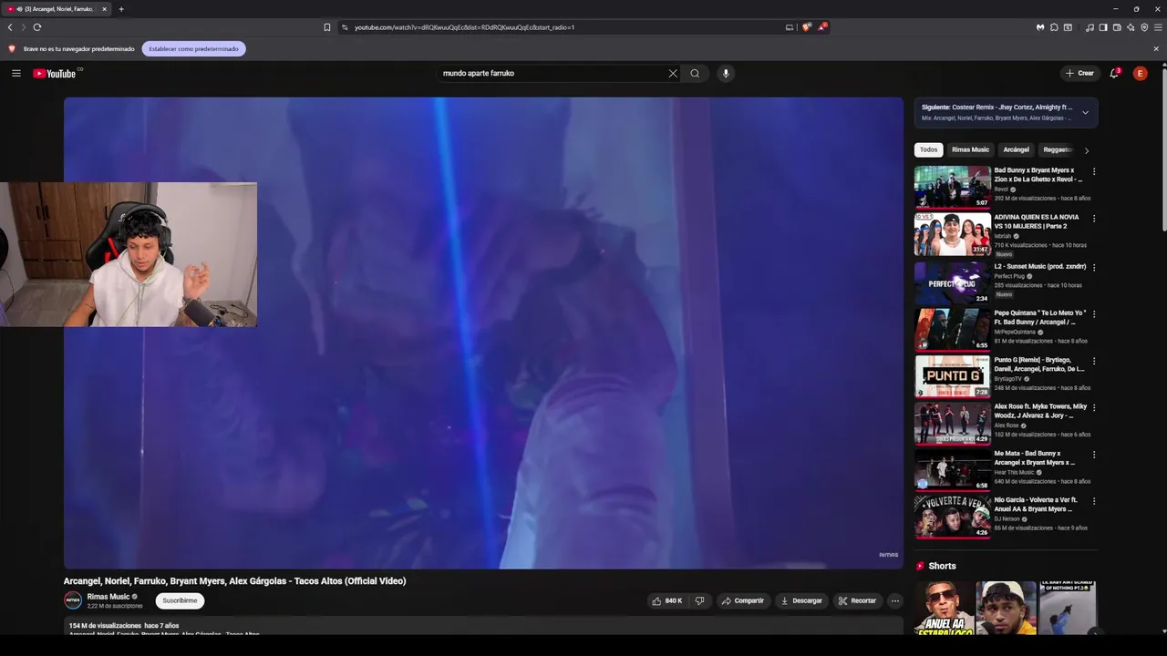Open options for Bad Bunny x Bryant Myers video

[1094, 171]
